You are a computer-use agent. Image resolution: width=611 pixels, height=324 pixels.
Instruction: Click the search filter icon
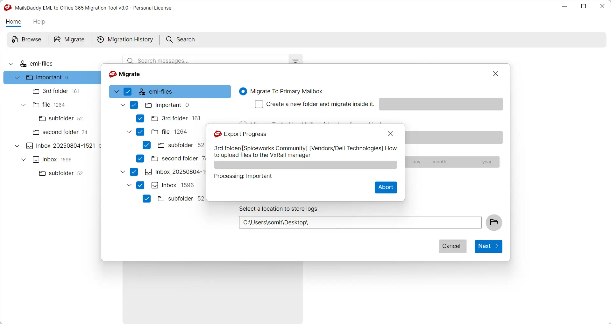tap(295, 60)
